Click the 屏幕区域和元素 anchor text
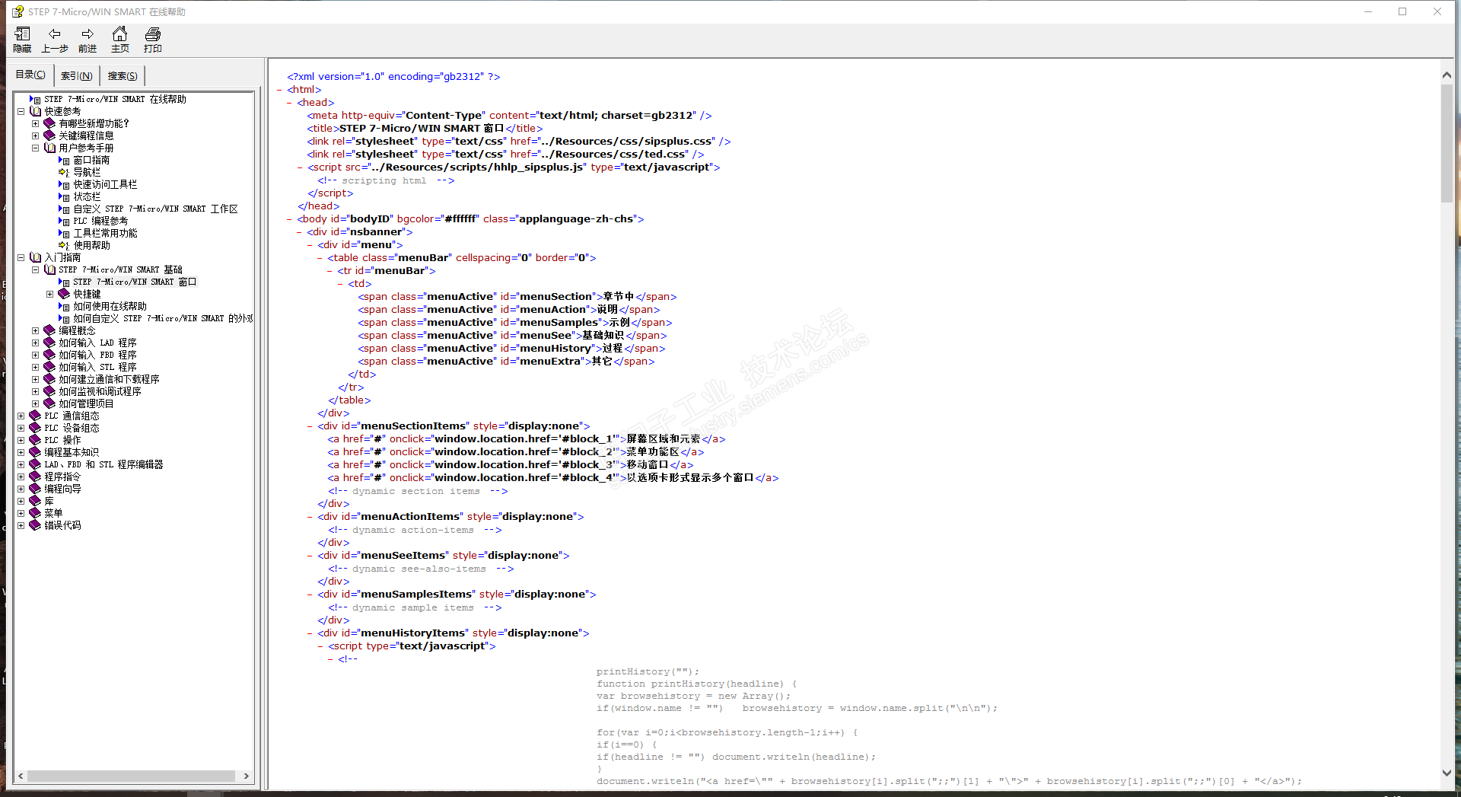The height and width of the screenshot is (797, 1461). pos(664,439)
